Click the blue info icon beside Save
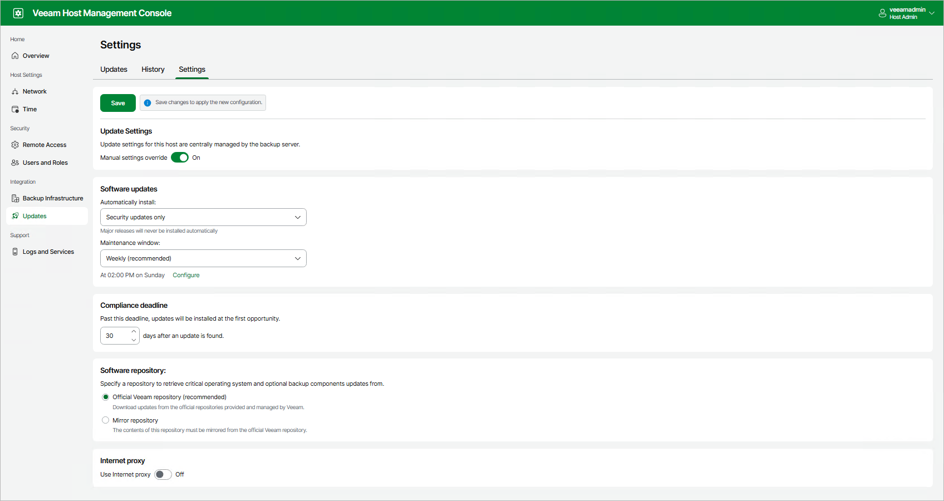The image size is (944, 501). coord(147,102)
